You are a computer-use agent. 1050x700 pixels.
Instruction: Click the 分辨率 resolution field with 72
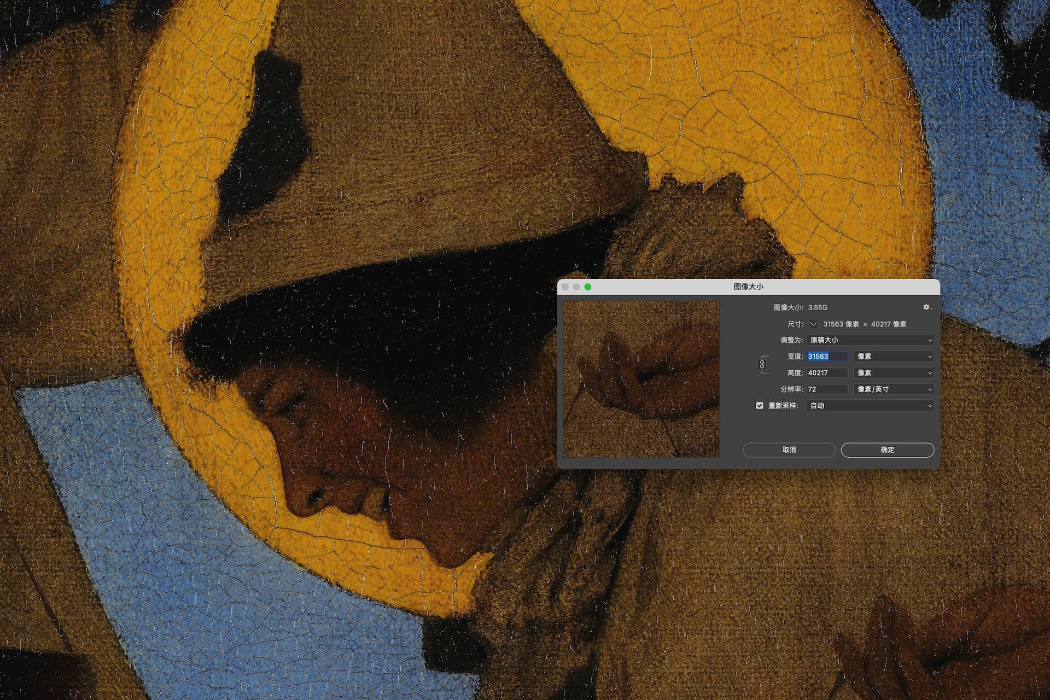[827, 389]
